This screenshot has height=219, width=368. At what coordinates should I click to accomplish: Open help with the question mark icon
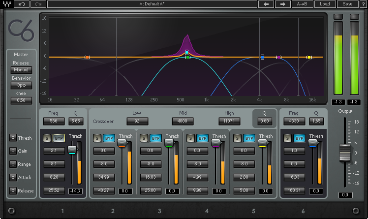pos(363,4)
